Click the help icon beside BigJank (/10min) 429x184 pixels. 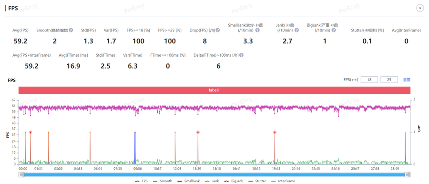coord(334,31)
